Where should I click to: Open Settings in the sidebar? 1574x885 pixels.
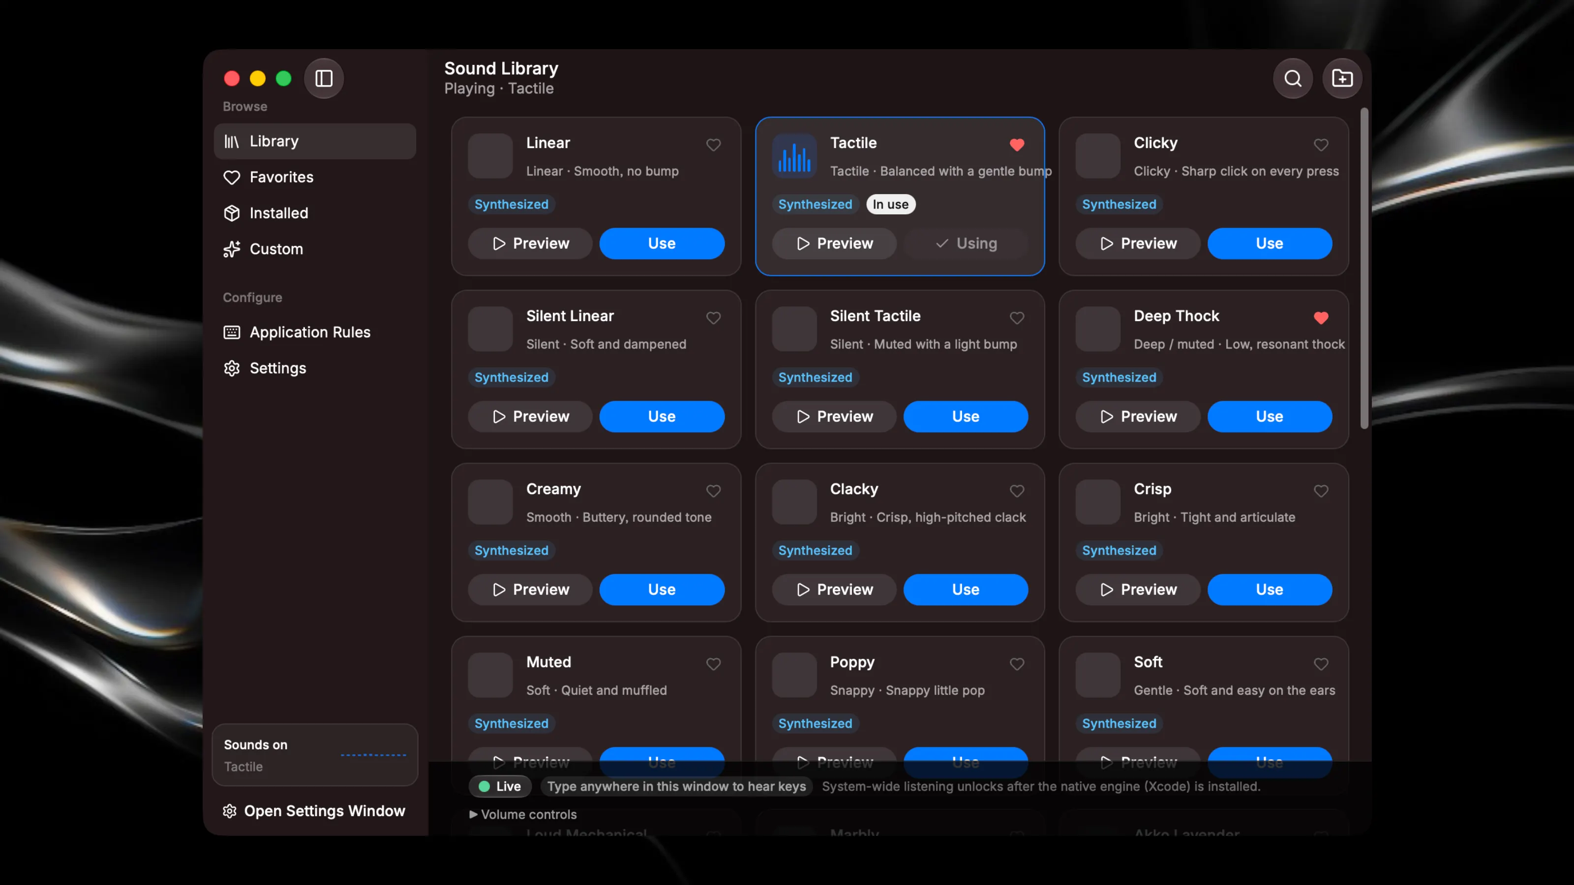click(x=315, y=368)
